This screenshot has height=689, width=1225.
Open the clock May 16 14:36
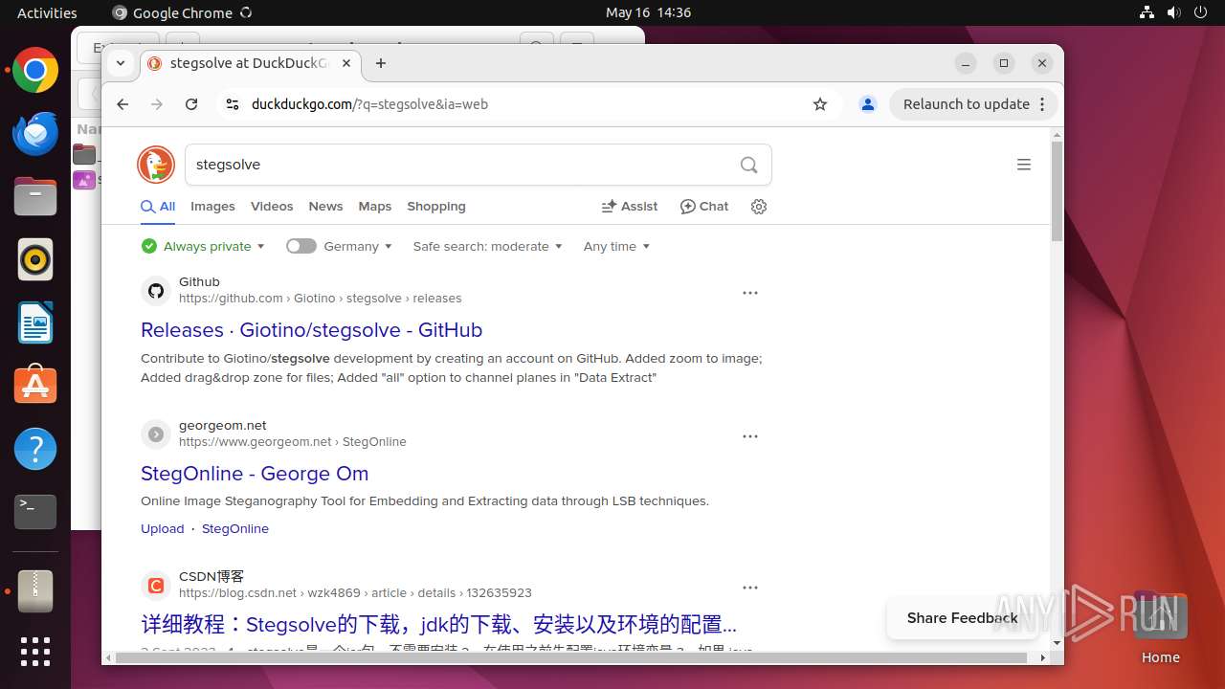pyautogui.click(x=648, y=12)
